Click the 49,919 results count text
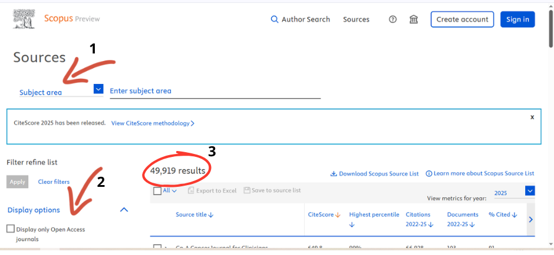The image size is (554, 255). tap(178, 171)
